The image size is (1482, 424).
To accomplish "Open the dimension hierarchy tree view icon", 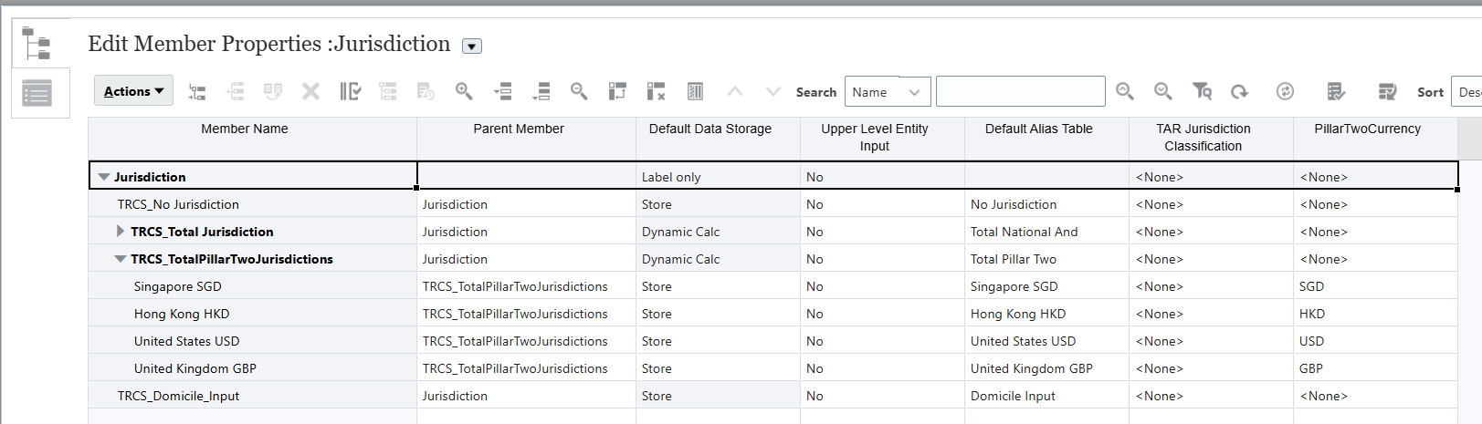I will (37, 43).
